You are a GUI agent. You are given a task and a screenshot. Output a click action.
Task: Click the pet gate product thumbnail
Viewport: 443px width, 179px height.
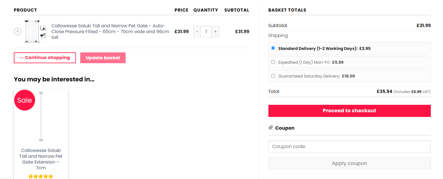tap(35, 31)
